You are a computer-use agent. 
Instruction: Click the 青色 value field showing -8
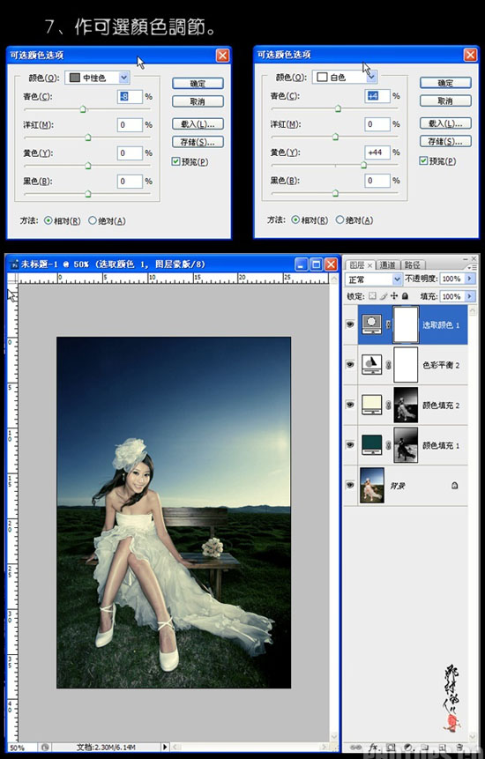[x=131, y=97]
